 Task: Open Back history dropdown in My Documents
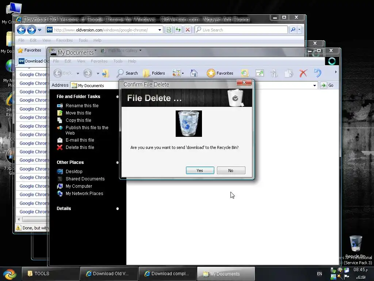tap(78, 73)
